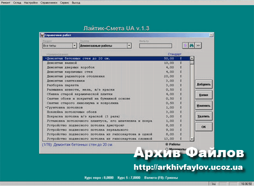Viewport: 254px width, 186px height.
Task: Click the binoculars search icon
Action: (192, 46)
